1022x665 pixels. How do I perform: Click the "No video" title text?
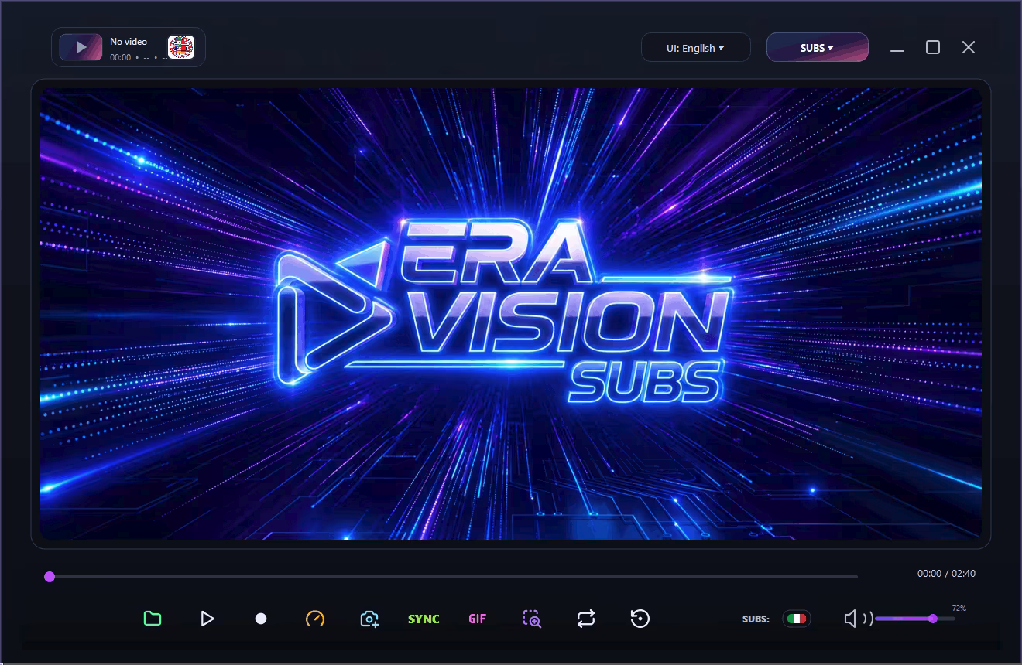pyautogui.click(x=129, y=41)
